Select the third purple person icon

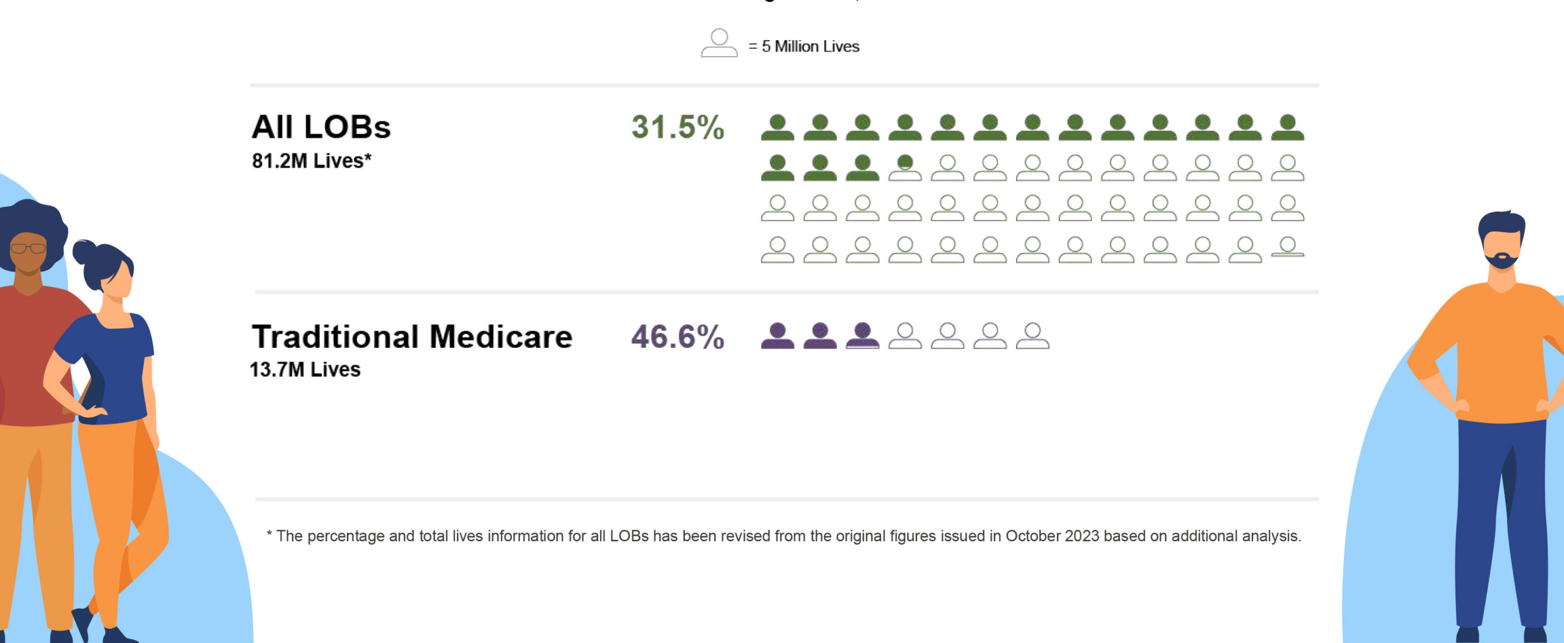point(862,336)
